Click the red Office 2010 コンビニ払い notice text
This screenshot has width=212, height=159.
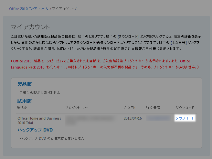[105, 64]
